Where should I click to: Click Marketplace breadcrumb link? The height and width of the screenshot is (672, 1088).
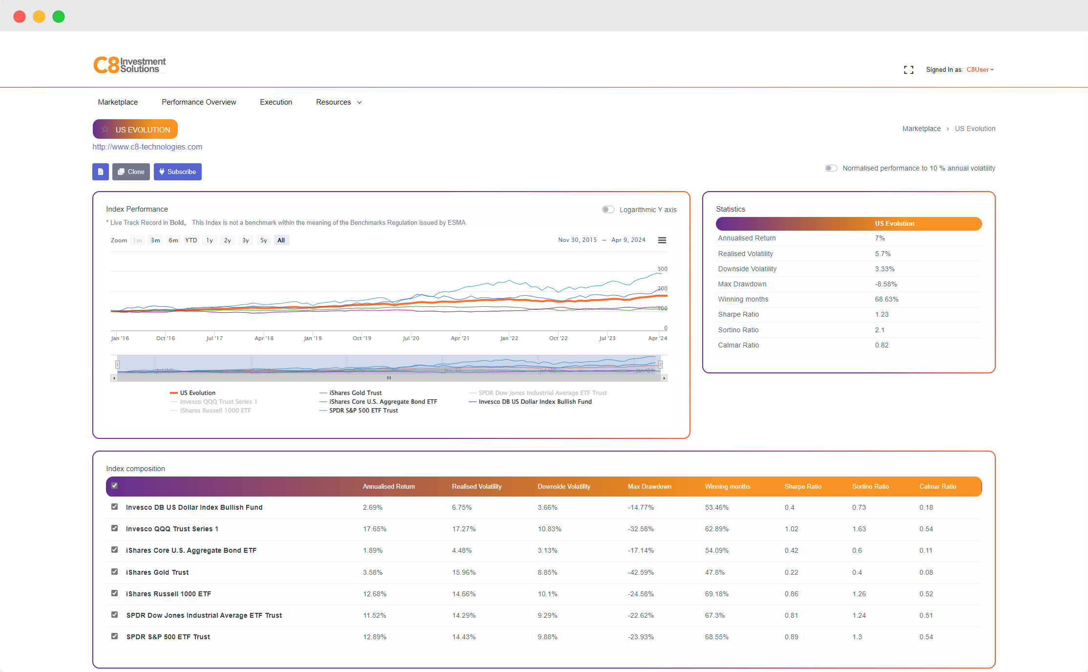click(x=921, y=129)
